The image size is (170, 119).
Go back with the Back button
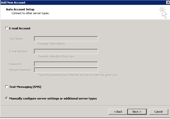pos(118,112)
